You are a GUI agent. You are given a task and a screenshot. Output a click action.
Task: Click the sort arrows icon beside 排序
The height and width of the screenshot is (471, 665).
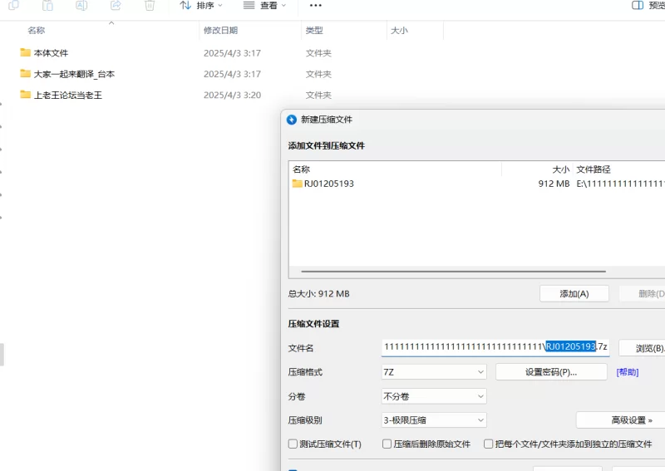click(185, 6)
